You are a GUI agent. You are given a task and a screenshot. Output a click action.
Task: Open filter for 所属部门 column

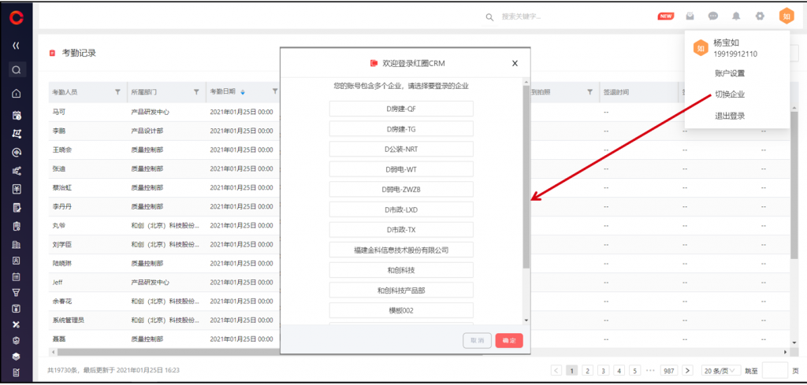coord(196,91)
